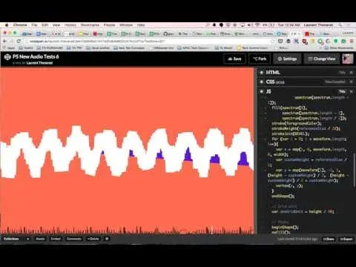The height and width of the screenshot is (267, 356).
Task: Open Chrome's three-line menu icon
Action: (352, 42)
